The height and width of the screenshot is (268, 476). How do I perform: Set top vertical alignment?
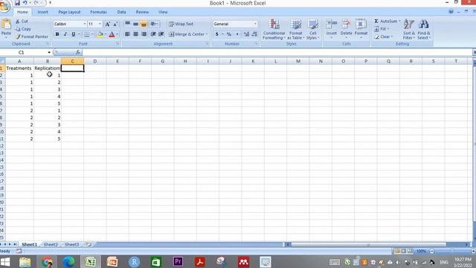click(x=127, y=24)
